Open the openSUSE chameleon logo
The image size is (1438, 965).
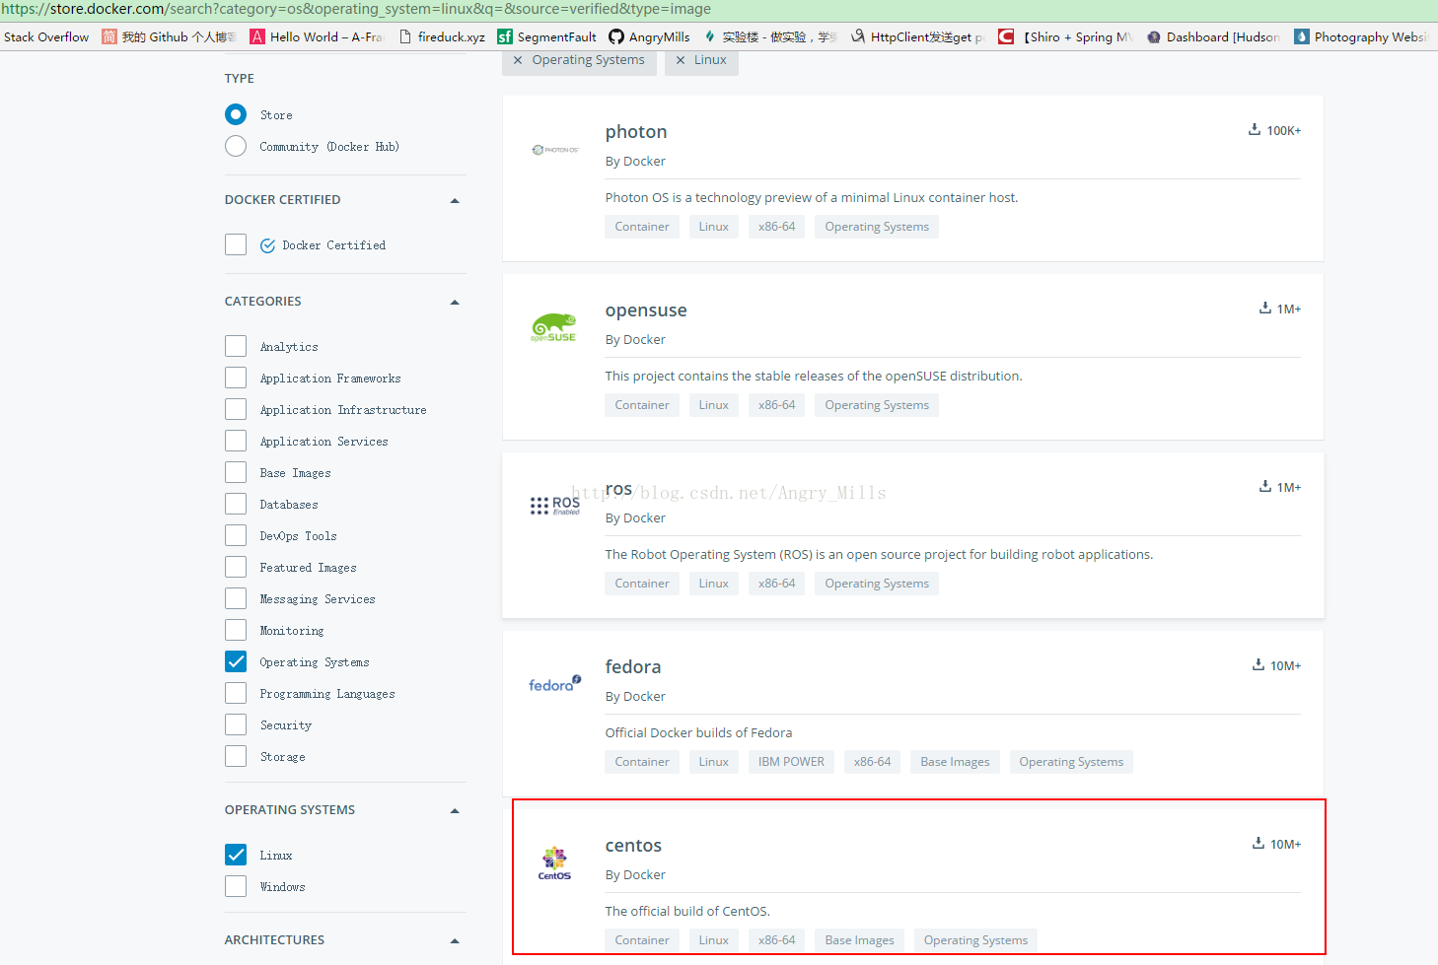click(553, 327)
